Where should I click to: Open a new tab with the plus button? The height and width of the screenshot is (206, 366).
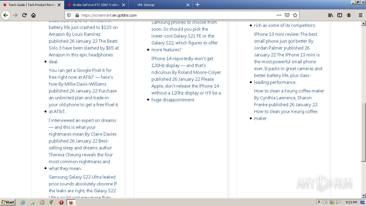(198, 5)
